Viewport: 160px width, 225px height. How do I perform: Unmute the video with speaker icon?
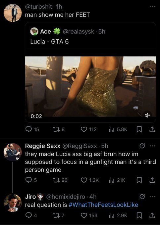(x=147, y=115)
